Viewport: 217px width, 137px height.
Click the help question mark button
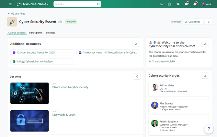click(209, 129)
